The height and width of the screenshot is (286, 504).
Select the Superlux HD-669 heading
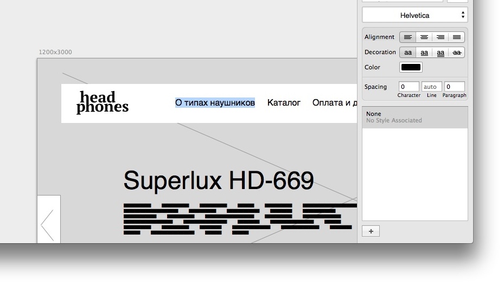[x=219, y=180]
